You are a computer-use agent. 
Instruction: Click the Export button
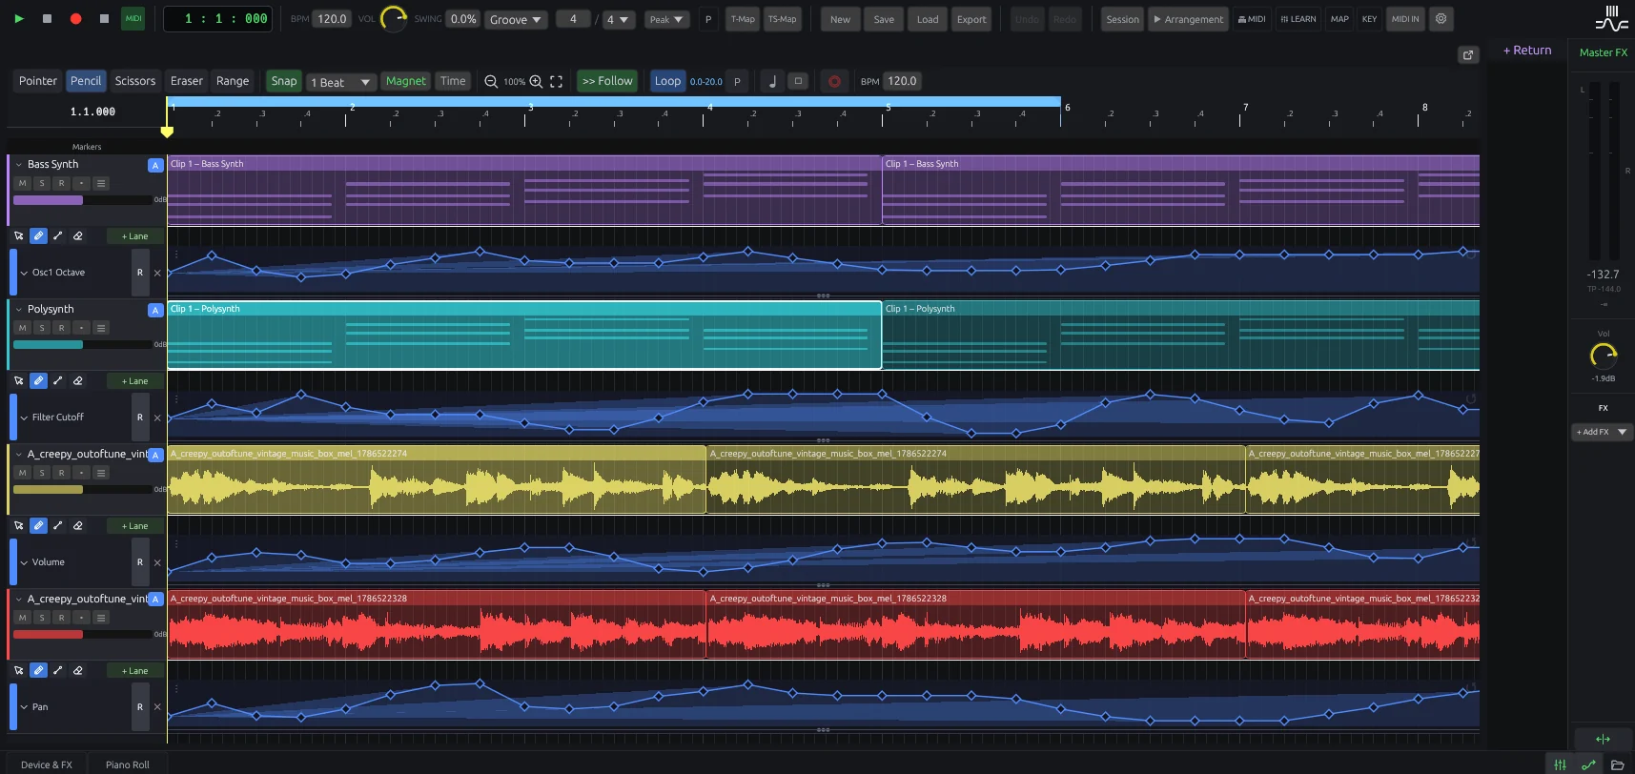(971, 19)
